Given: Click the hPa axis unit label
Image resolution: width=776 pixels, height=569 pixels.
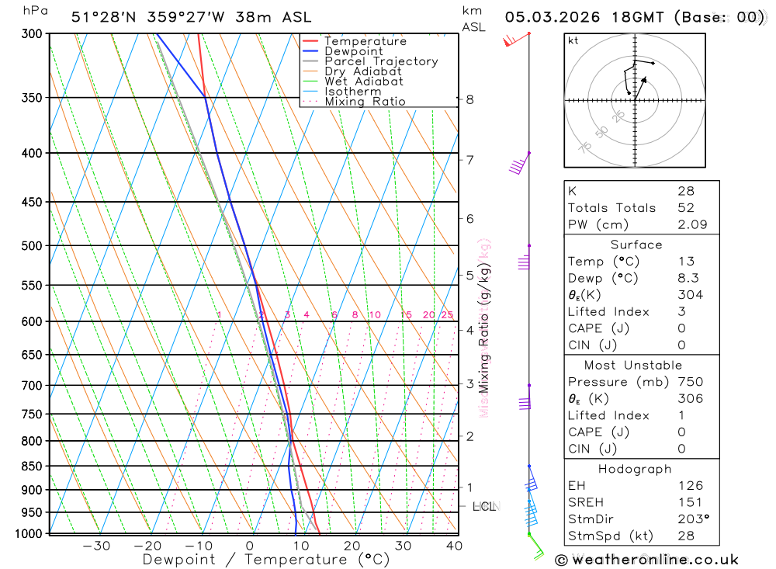Looking at the screenshot, I should pos(36,10).
